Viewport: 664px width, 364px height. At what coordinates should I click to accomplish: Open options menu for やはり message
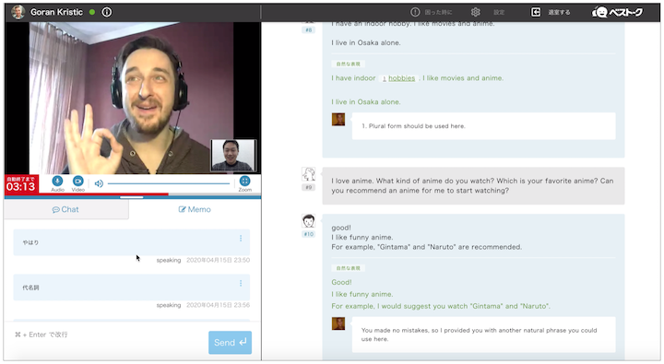(241, 239)
